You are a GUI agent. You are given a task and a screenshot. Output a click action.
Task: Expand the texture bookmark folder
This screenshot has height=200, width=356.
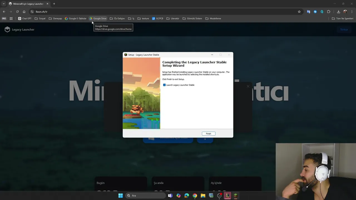tap(143, 19)
